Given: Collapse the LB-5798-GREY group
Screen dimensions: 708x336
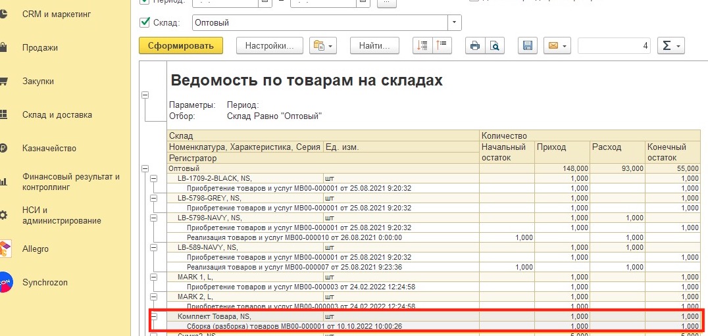Looking at the screenshot, I should [153, 198].
